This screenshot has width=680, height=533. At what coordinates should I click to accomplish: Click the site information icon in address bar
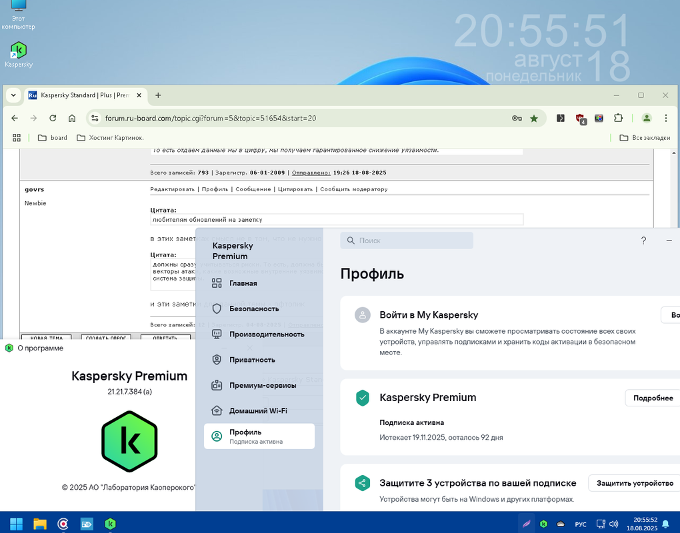click(95, 119)
